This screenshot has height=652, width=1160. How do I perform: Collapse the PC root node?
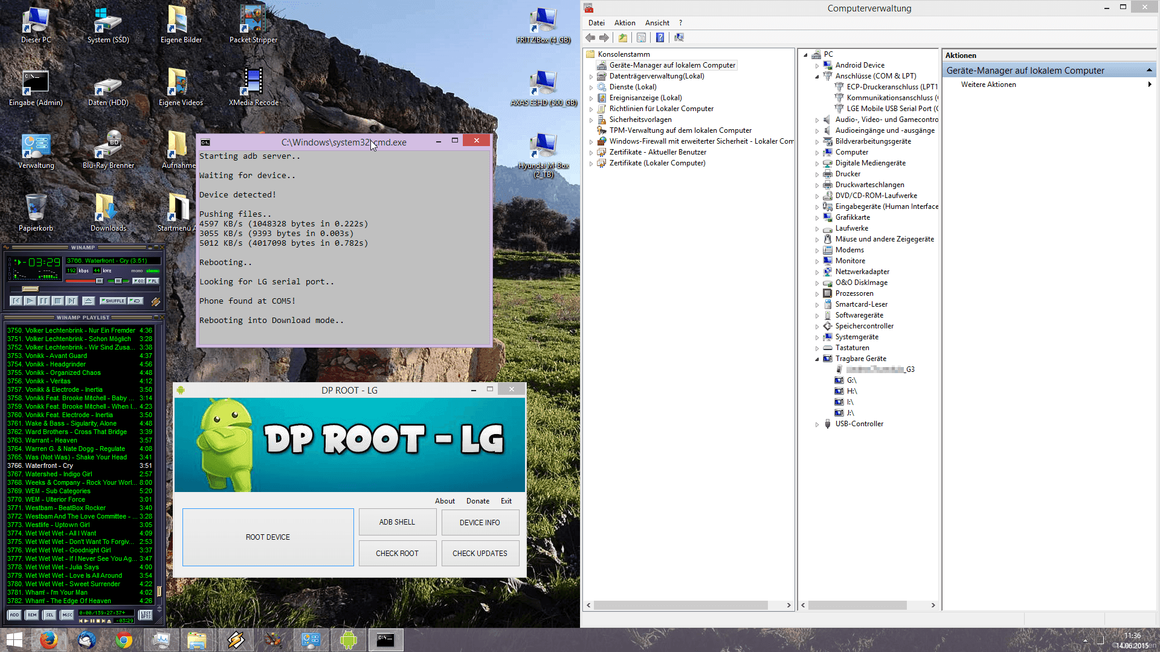coord(805,55)
